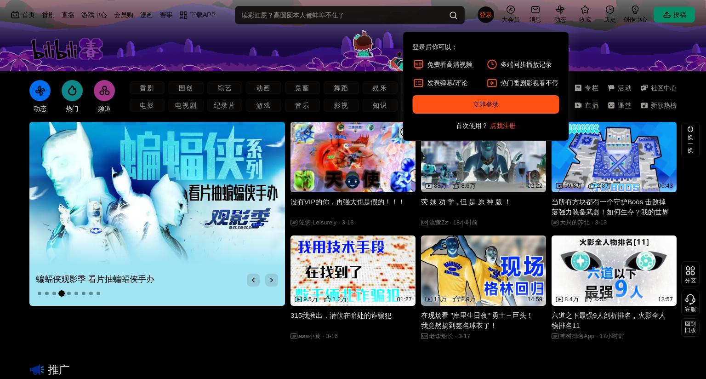Click 点我注册 register link
This screenshot has width=706, height=379.
point(503,126)
